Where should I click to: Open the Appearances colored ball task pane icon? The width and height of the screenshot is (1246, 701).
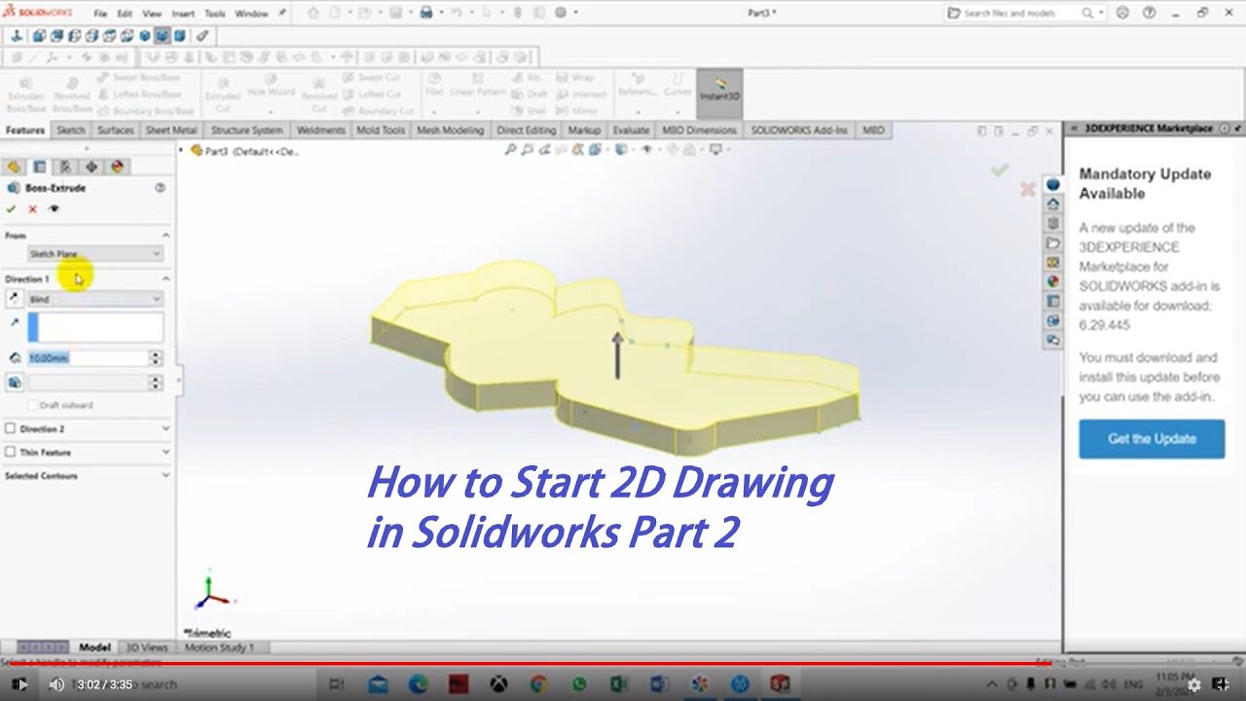coord(1053,281)
